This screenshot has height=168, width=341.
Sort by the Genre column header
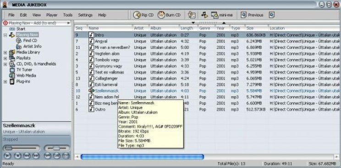pos(206,28)
